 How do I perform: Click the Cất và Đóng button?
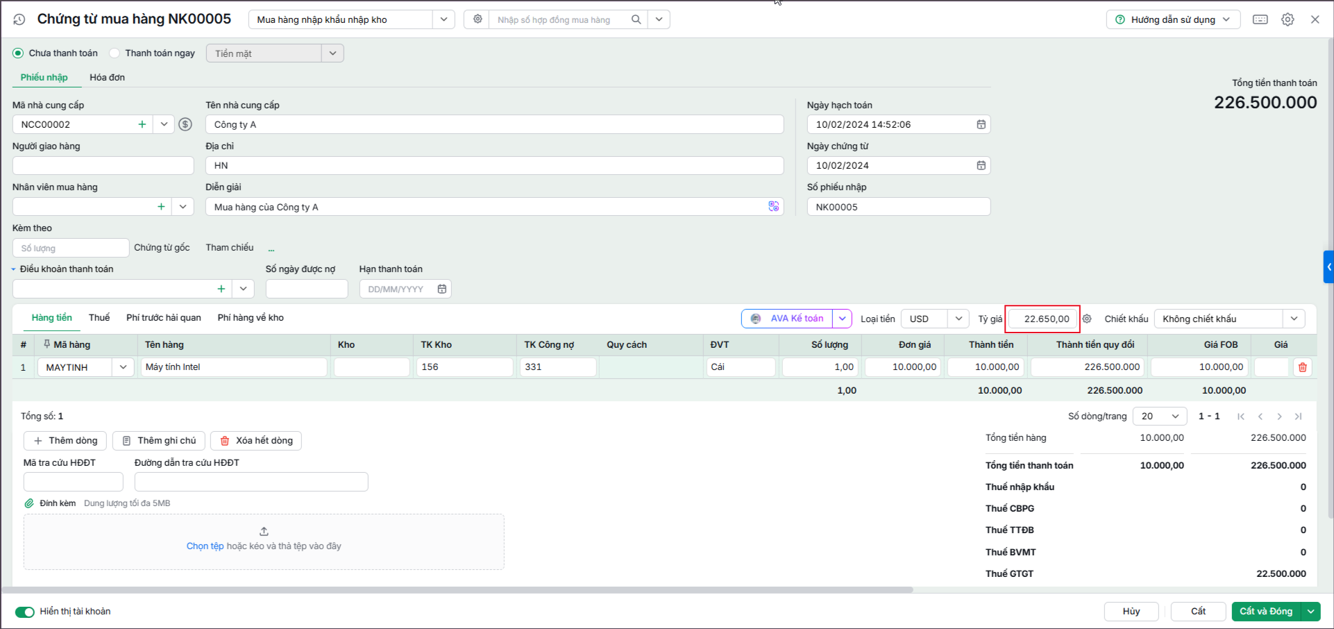1266,612
